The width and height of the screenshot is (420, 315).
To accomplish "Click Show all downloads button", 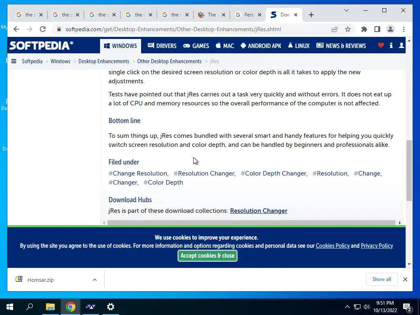I will [382, 279].
